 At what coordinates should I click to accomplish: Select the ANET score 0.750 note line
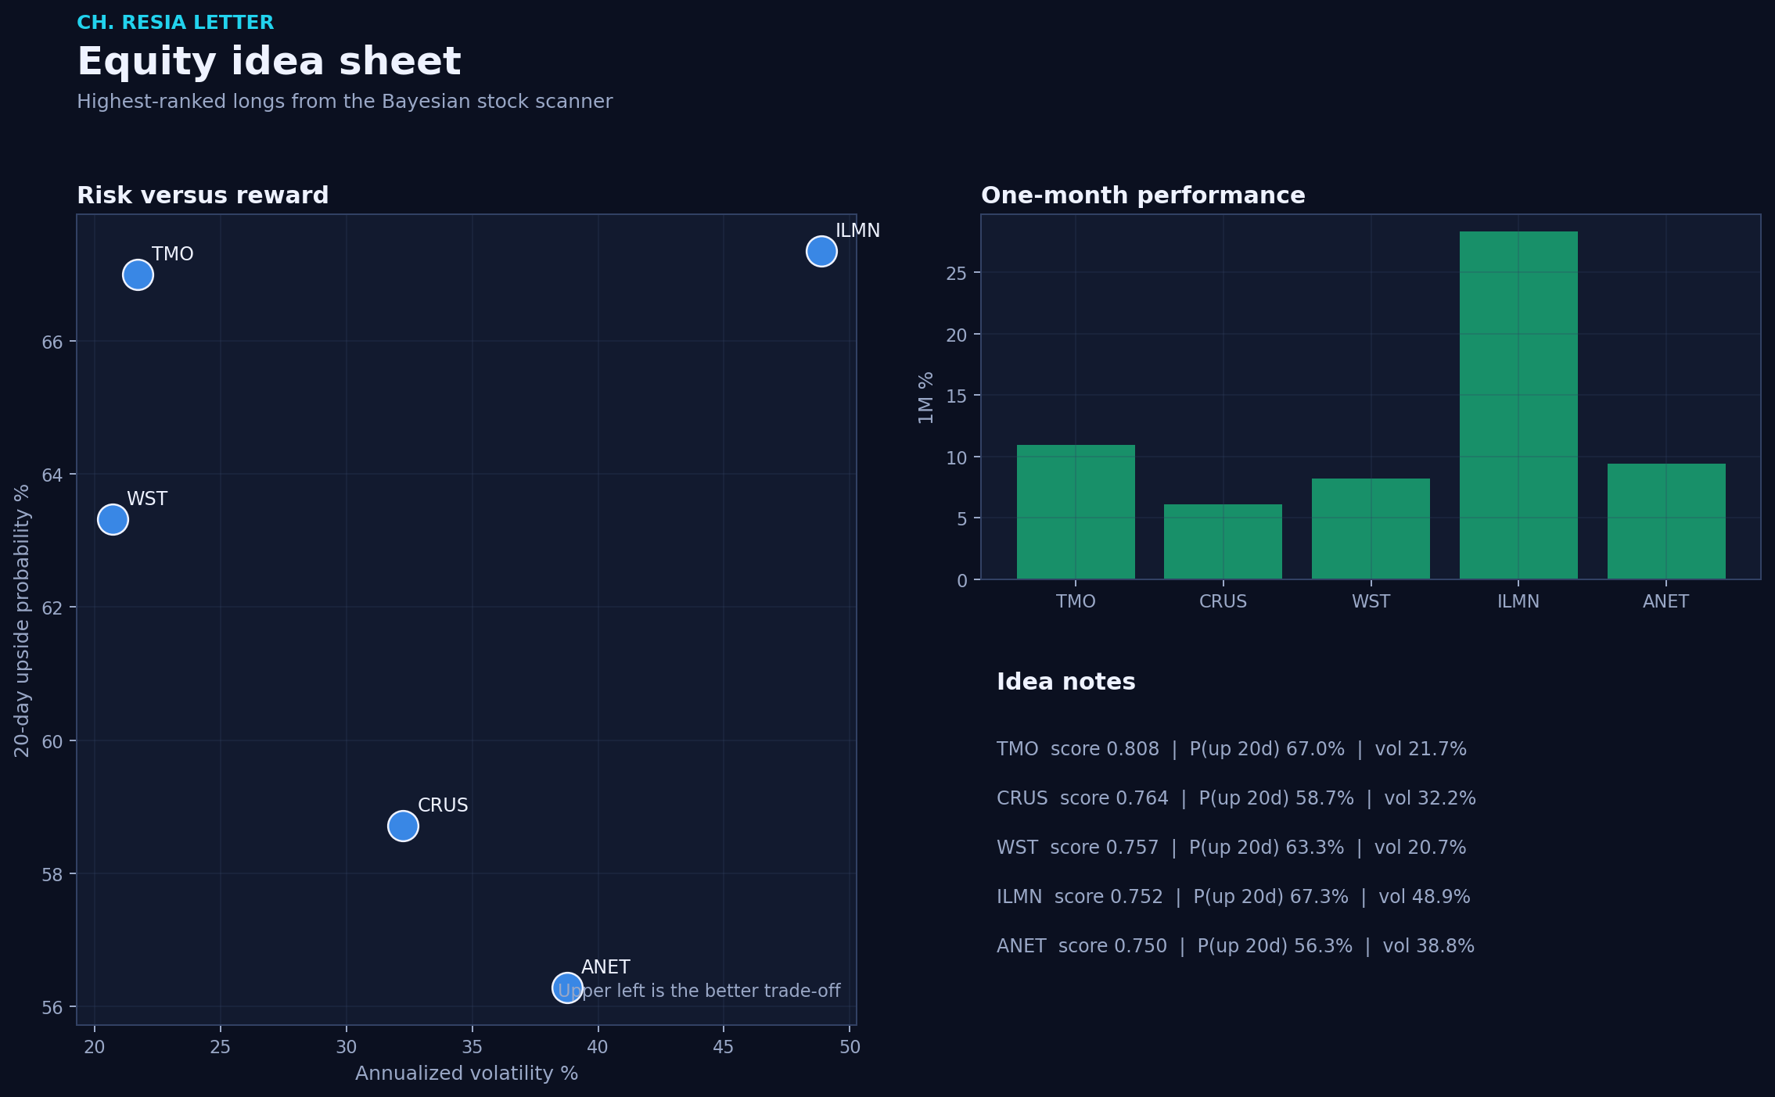pos(1235,946)
